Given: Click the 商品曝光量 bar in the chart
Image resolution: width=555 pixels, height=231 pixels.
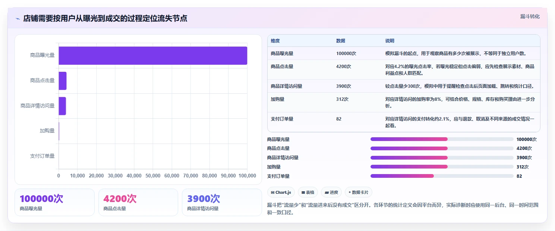Looking at the screenshot, I should 153,55.
